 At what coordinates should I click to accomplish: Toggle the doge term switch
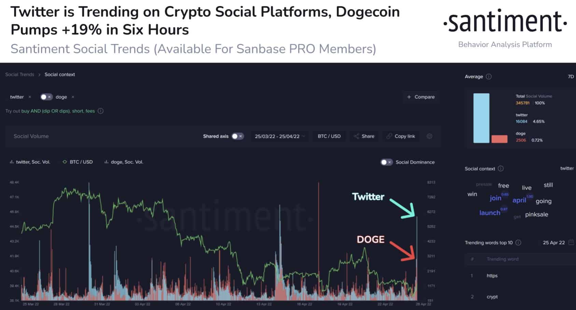point(46,97)
